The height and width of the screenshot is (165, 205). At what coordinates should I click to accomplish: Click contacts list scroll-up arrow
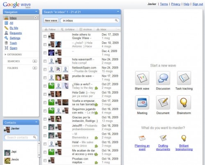tap(39, 143)
